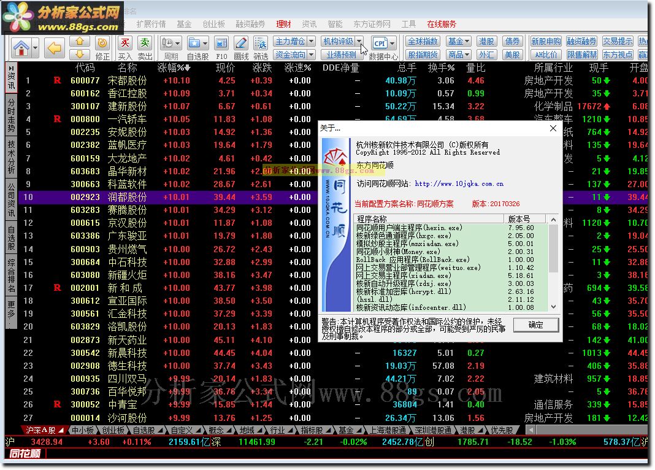Open the 筛选 stock filter icon
This screenshot has height=470, width=655.
[x=261, y=48]
